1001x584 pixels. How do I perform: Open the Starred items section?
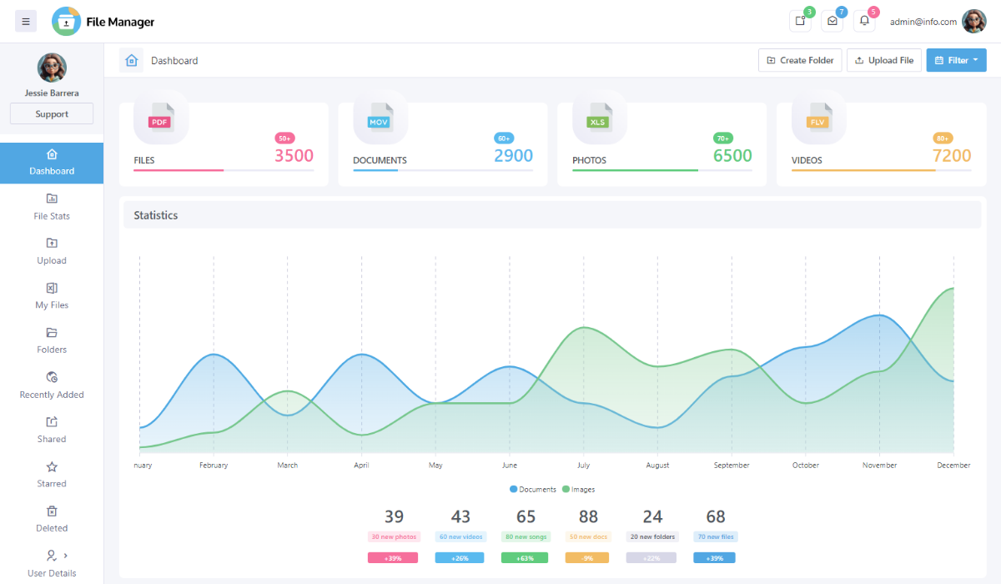tap(51, 474)
